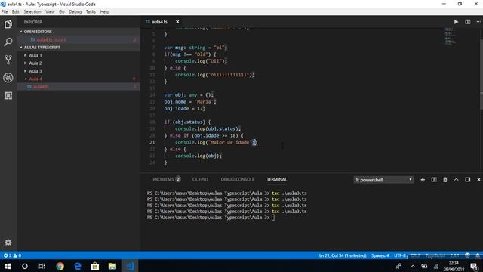Viewport: 483px width, 272px height.
Task: Select aula4.ts in Open Editors list
Action: [x=78, y=40]
